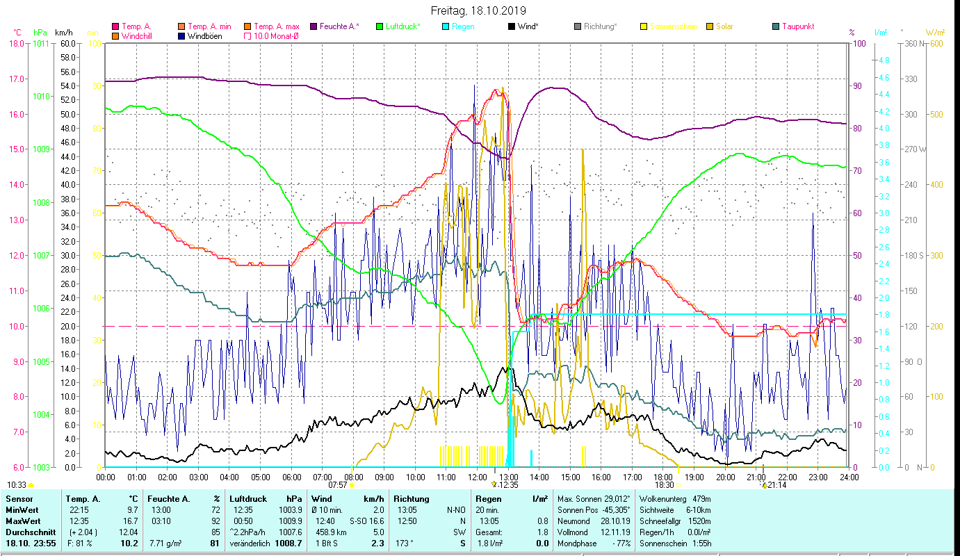Click the yellow Sonnenschein legend swatch
The width and height of the screenshot is (960, 556).
pos(644,27)
